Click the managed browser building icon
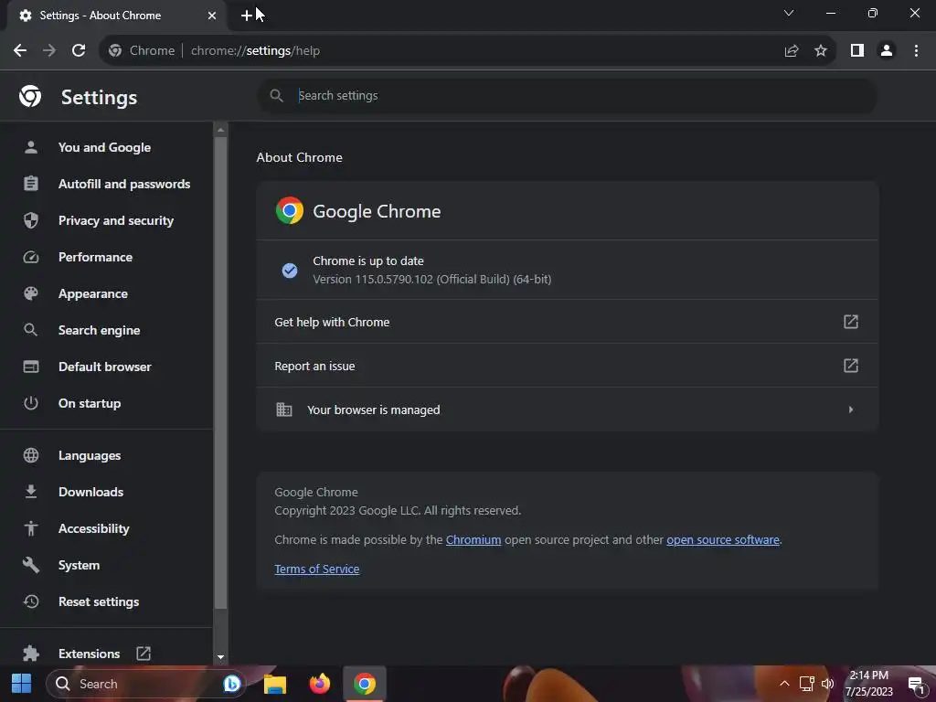 284,409
